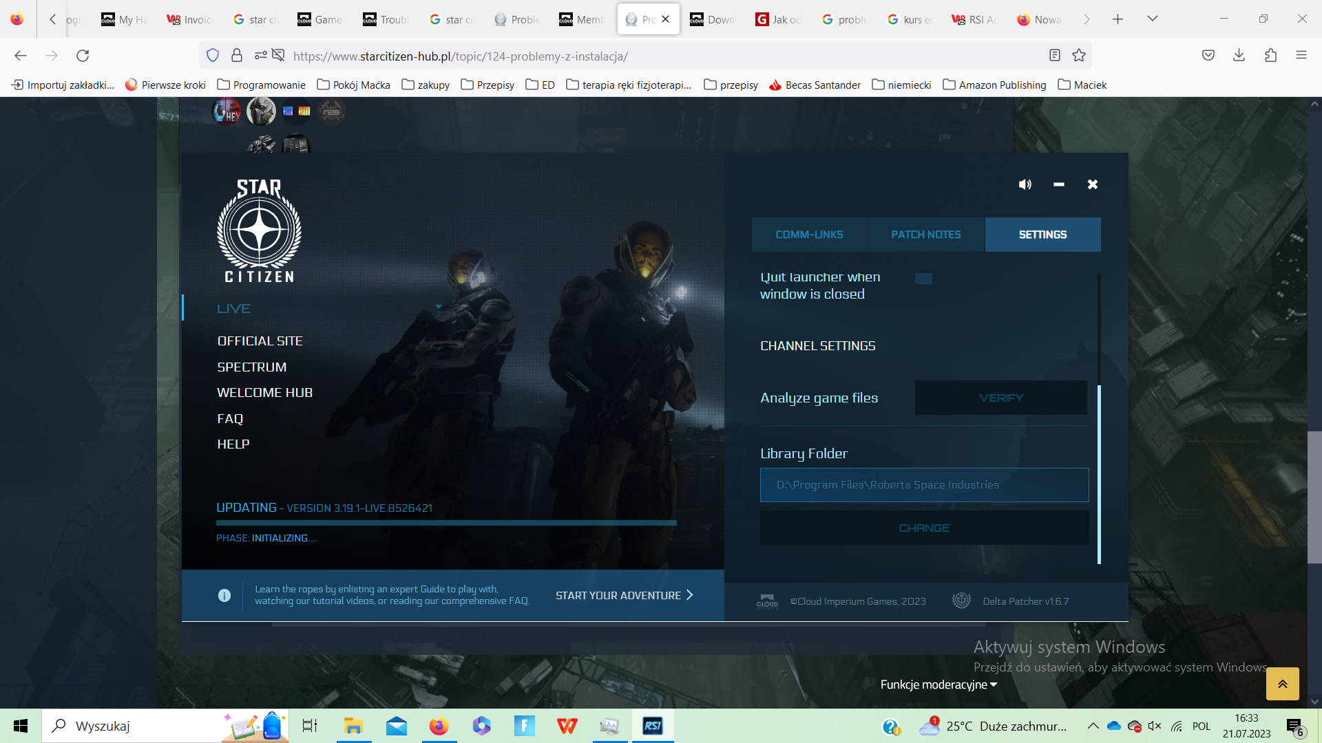Click the browser page vertical scrollbar

(x=1314, y=497)
